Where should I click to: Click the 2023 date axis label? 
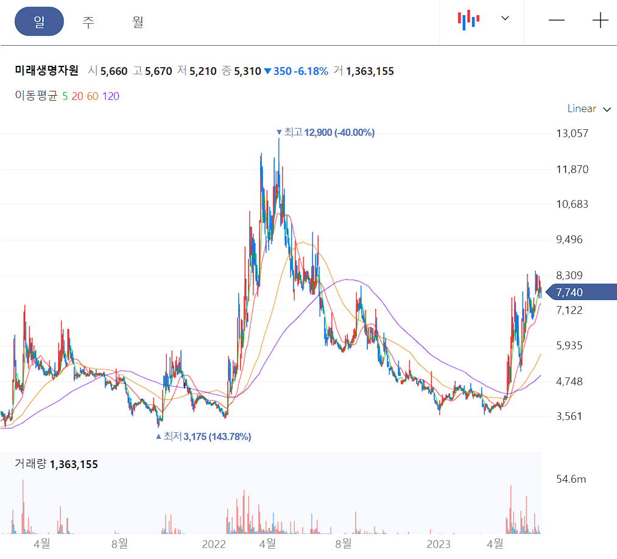tap(439, 544)
